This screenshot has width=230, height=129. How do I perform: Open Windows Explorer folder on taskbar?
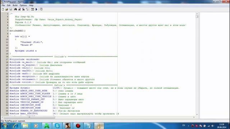pyautogui.click(x=26, y=126)
